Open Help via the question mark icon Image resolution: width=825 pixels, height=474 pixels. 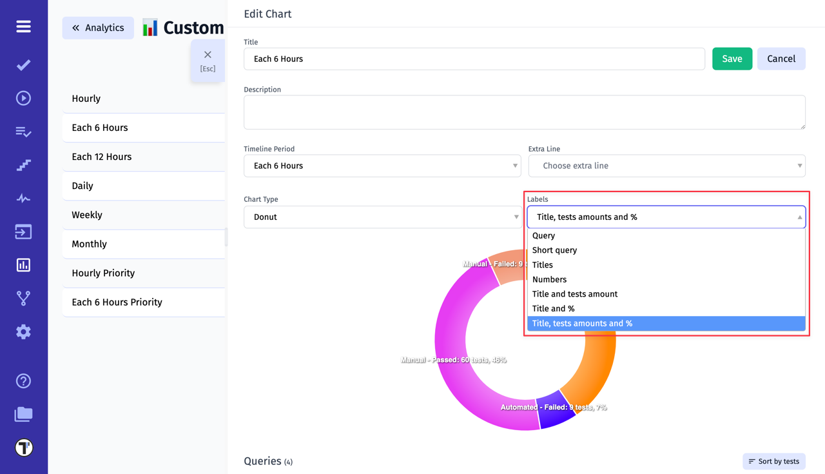23,381
